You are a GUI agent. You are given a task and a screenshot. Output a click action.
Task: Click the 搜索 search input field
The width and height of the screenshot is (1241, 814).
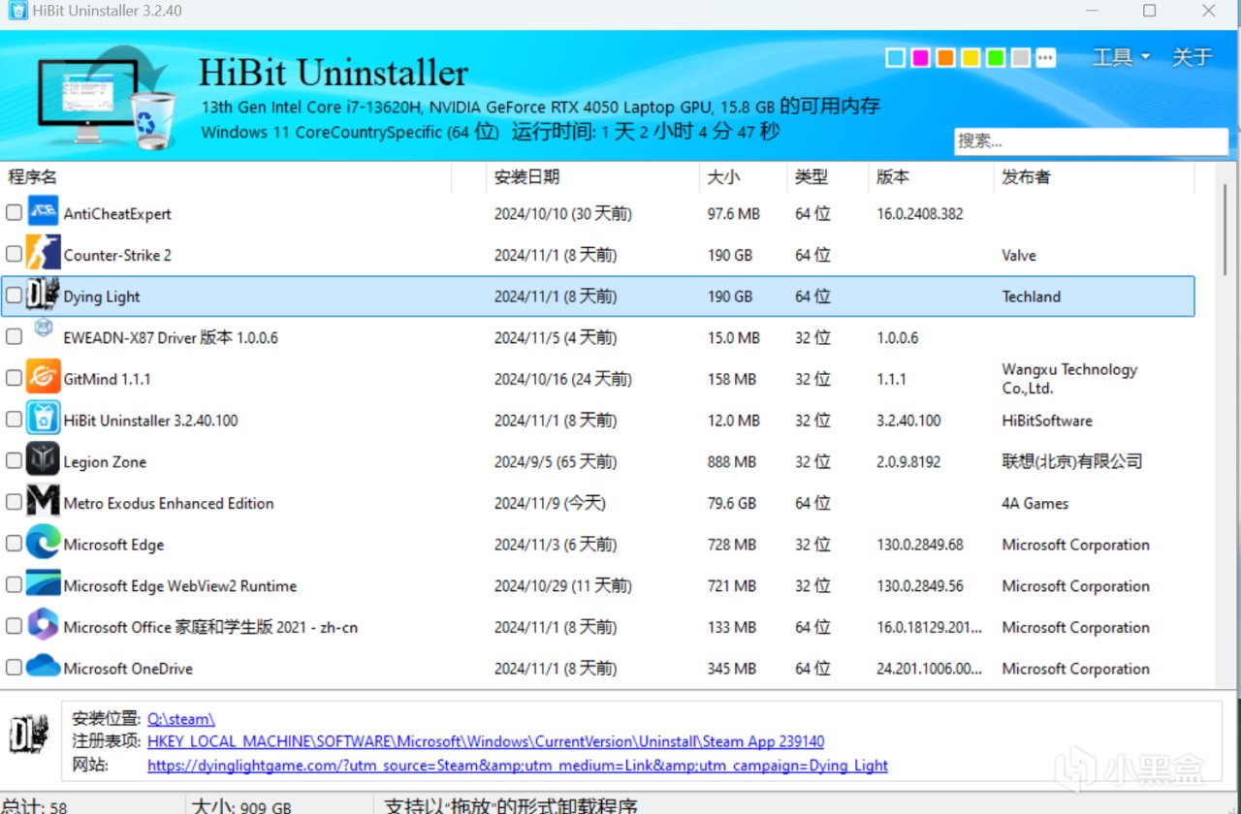(1091, 141)
